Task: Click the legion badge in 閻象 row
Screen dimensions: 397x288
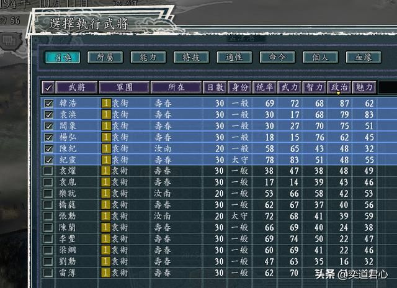Action: pos(106,126)
